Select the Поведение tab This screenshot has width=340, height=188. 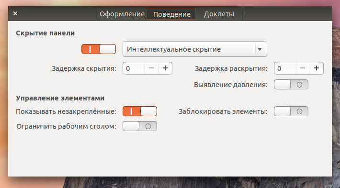point(171,14)
